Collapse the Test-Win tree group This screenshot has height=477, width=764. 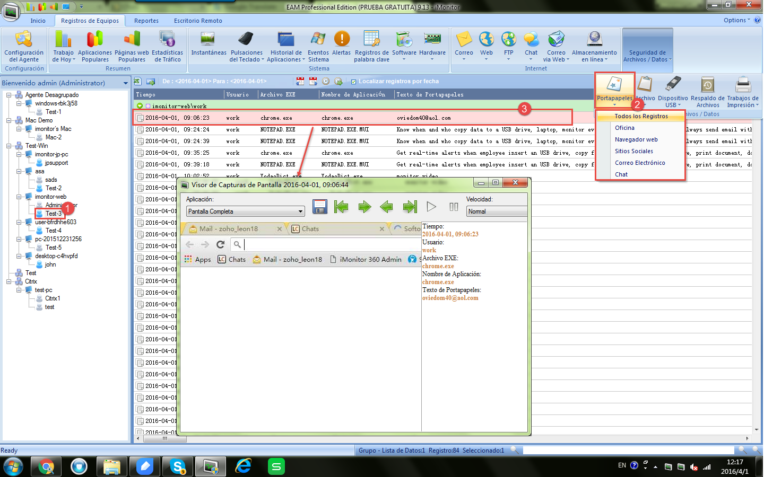click(9, 146)
